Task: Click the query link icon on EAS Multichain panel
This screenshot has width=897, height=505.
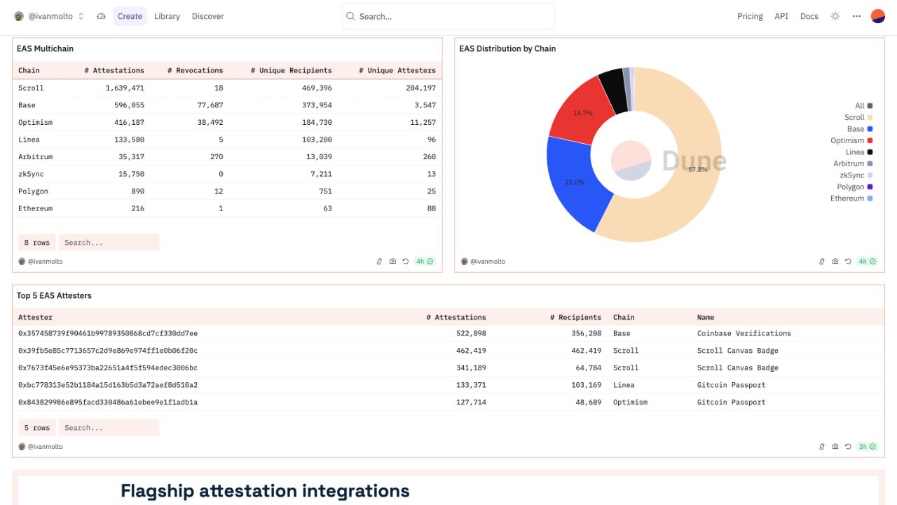Action: (380, 262)
